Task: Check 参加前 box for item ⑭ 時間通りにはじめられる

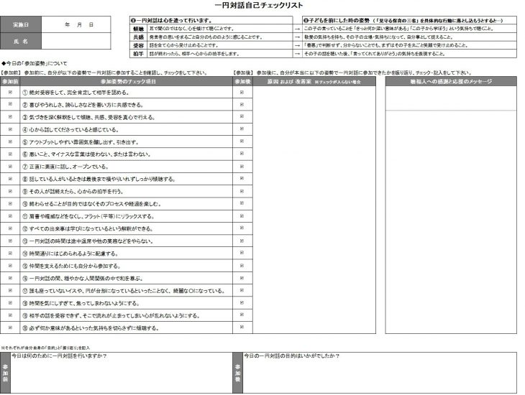Action: coord(10,253)
